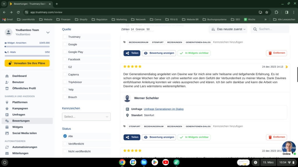
Task: Tick the Facebook source checkbox
Action: coord(65,59)
